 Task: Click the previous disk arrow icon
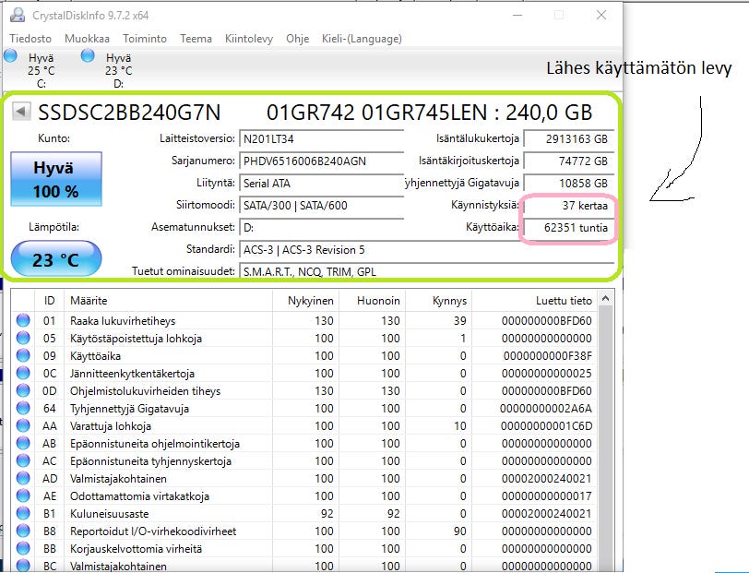21,113
